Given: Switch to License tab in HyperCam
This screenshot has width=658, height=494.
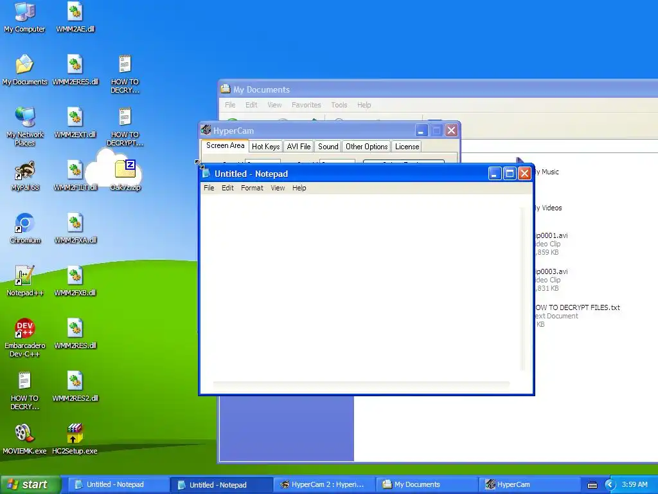Looking at the screenshot, I should click(x=407, y=147).
